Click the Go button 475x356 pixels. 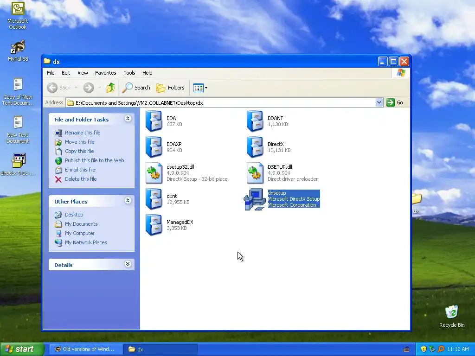point(395,102)
